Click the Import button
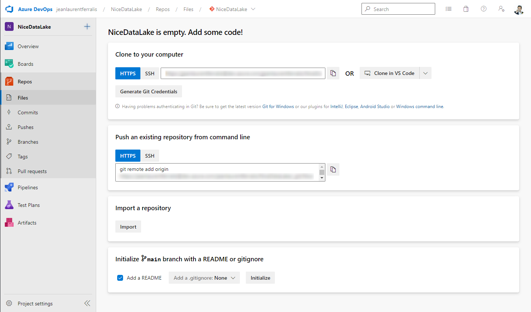531x312 pixels. pyautogui.click(x=128, y=227)
